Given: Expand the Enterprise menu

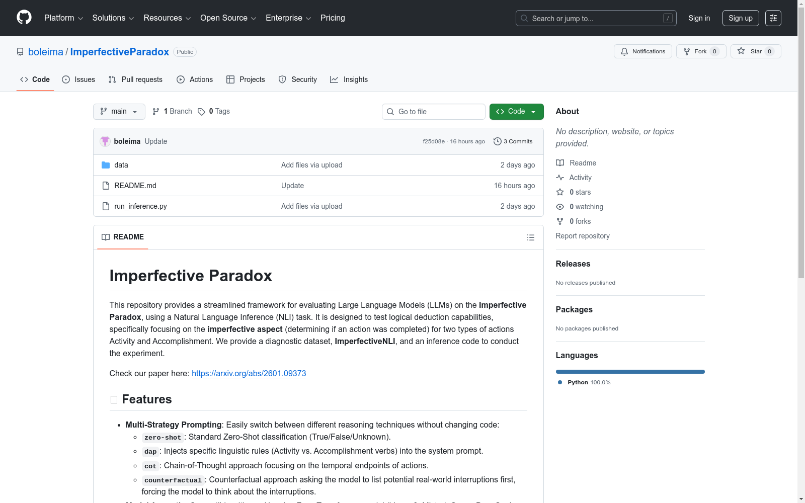Looking at the screenshot, I should [x=288, y=18].
